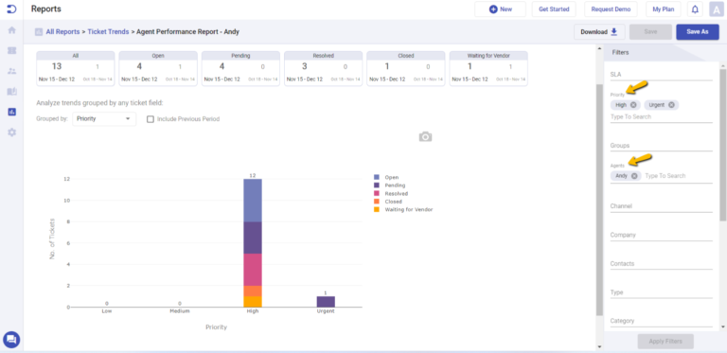Enable Include Previous Period checkbox
This screenshot has height=353, width=727.
151,119
